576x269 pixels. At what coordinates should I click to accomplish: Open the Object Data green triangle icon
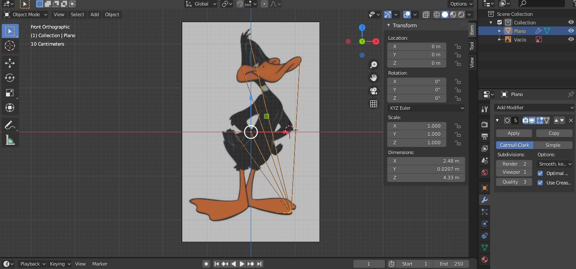tap(484, 248)
